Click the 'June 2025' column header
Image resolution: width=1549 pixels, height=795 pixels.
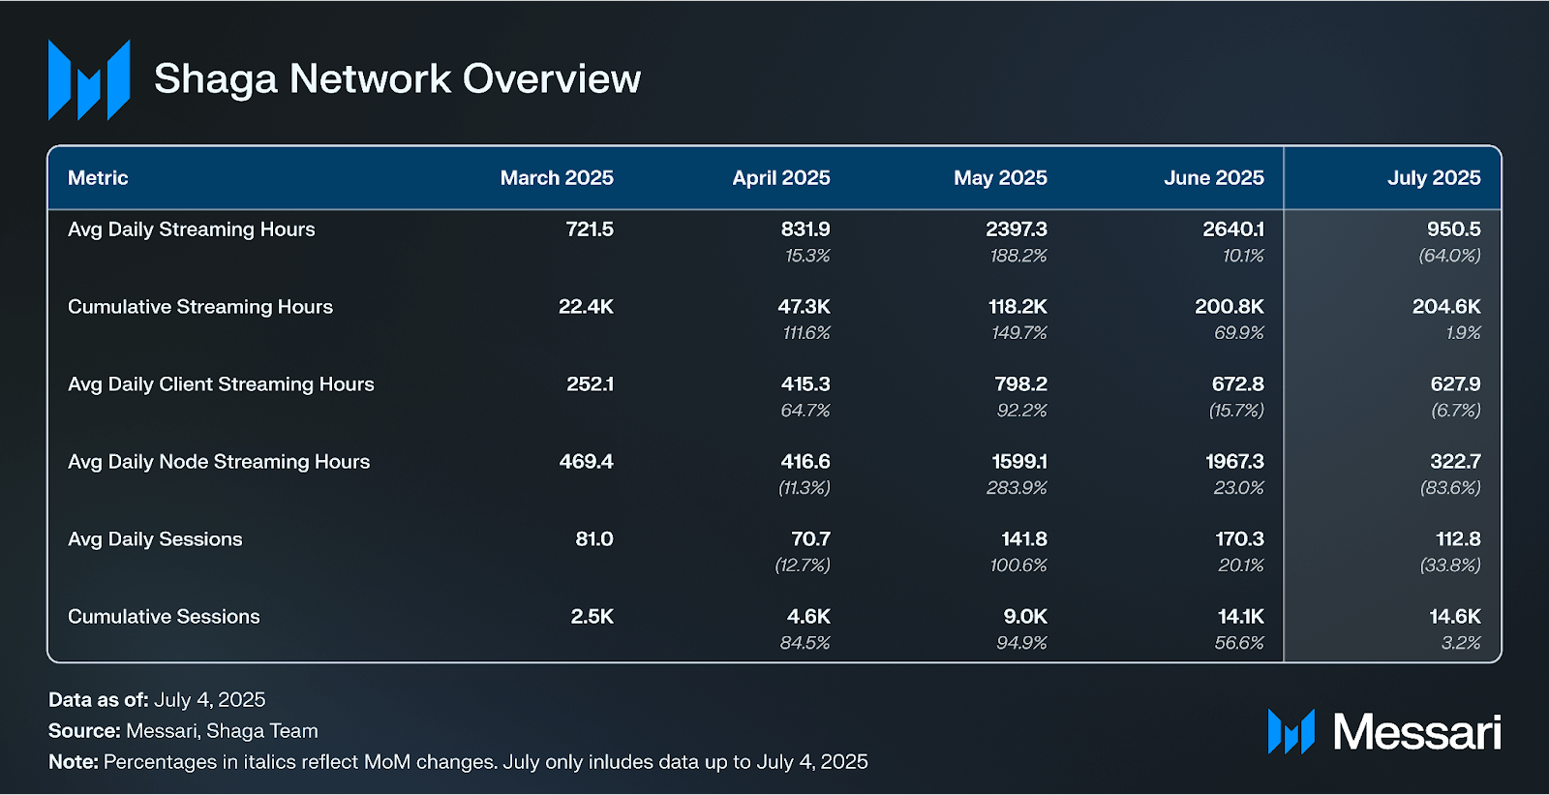pyautogui.click(x=1214, y=178)
